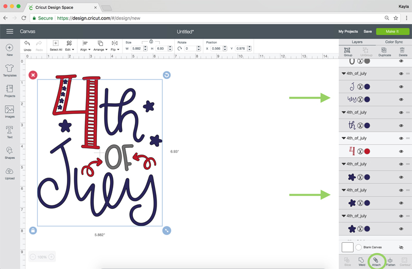412x269 pixels.
Task: Group the selected layers
Action: [x=348, y=52]
